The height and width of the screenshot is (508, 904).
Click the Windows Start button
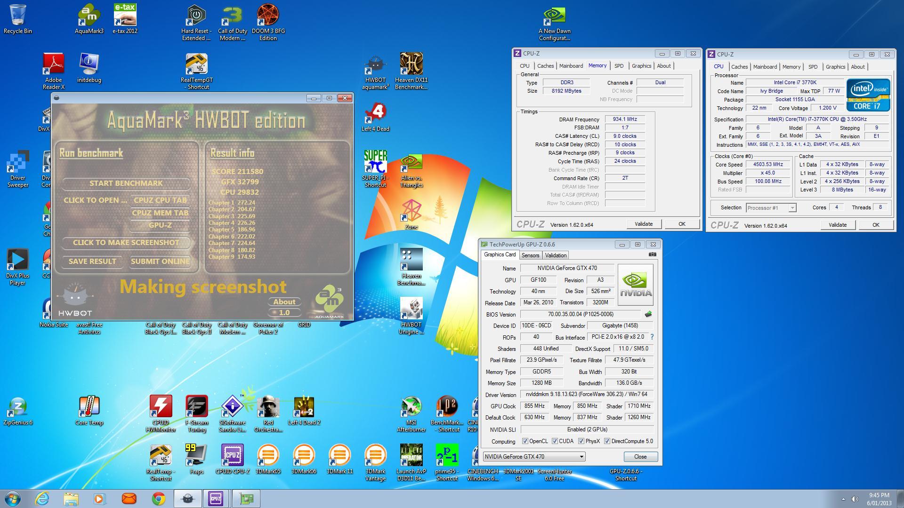[13, 499]
